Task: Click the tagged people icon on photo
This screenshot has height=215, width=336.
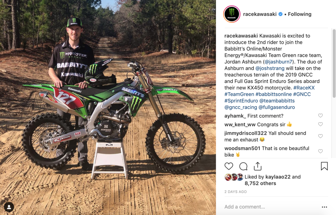Action: [9, 207]
